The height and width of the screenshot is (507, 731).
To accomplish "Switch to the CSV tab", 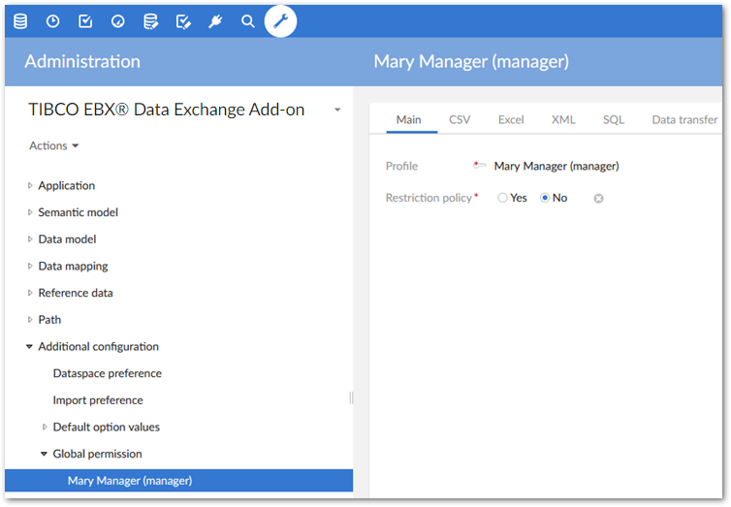I will [460, 119].
